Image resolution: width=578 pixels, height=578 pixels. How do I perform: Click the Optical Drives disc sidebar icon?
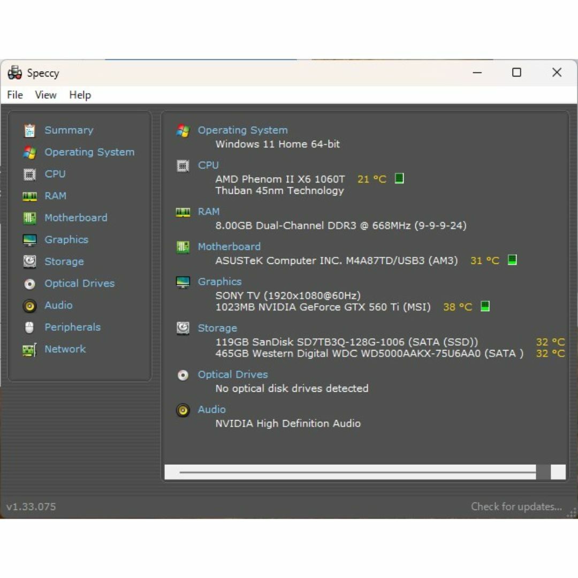[29, 284]
